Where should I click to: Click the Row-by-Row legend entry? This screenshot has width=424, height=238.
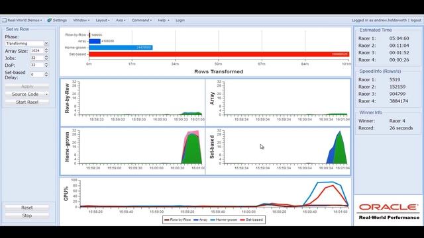tap(178, 219)
